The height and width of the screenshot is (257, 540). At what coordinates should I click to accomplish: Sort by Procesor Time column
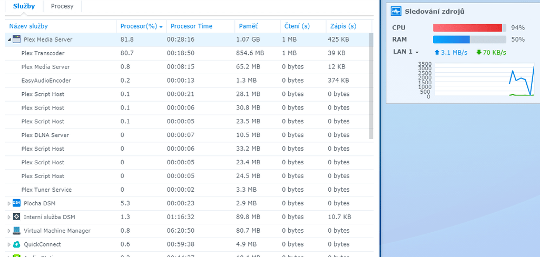191,26
